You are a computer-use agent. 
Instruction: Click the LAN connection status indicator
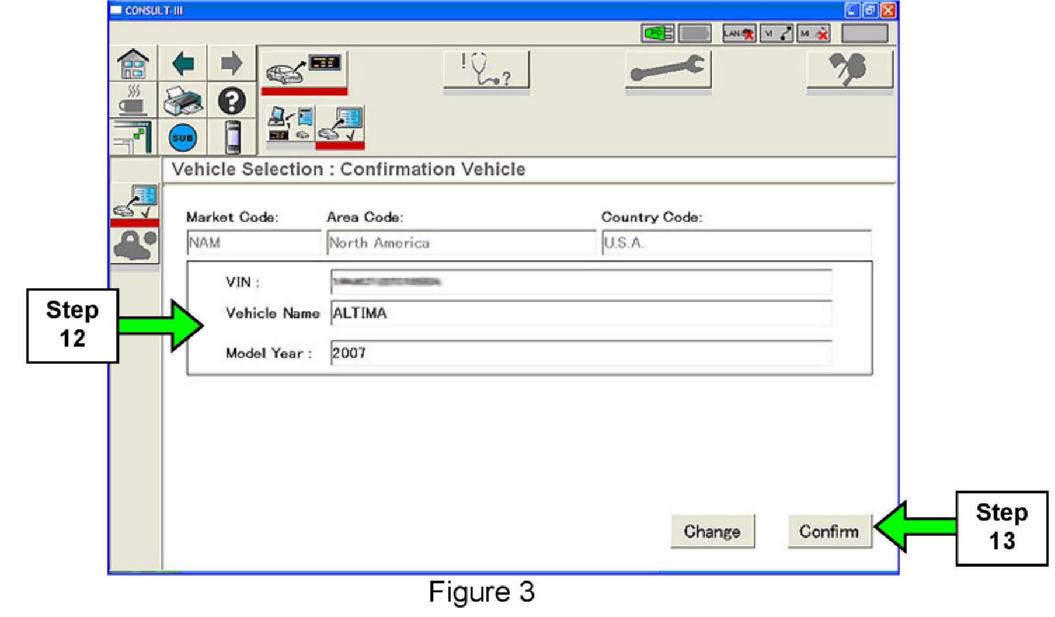739,34
